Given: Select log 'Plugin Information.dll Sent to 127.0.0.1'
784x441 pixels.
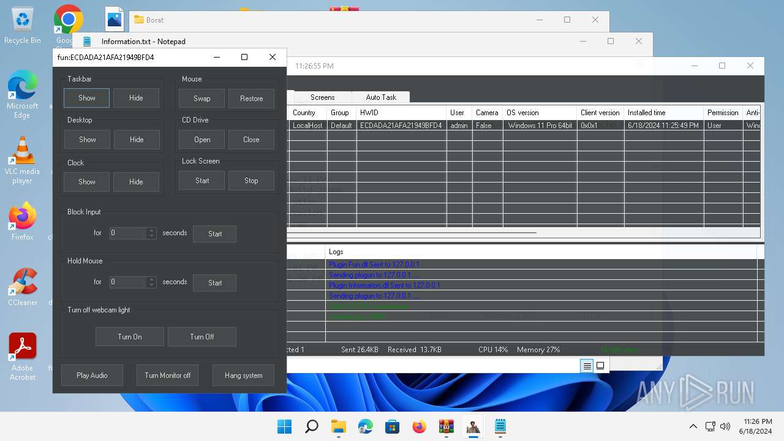Looking at the screenshot, I should (385, 285).
